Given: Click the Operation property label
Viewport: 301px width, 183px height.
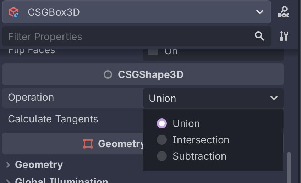Looking at the screenshot, I should [31, 98].
